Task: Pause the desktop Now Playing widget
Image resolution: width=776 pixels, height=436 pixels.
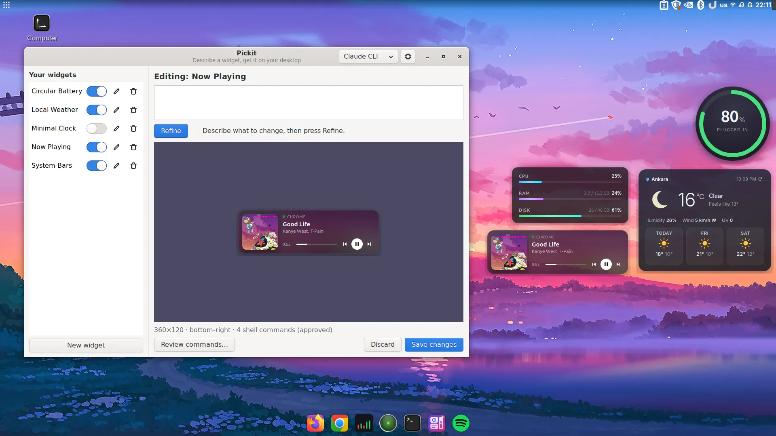Action: [x=606, y=264]
